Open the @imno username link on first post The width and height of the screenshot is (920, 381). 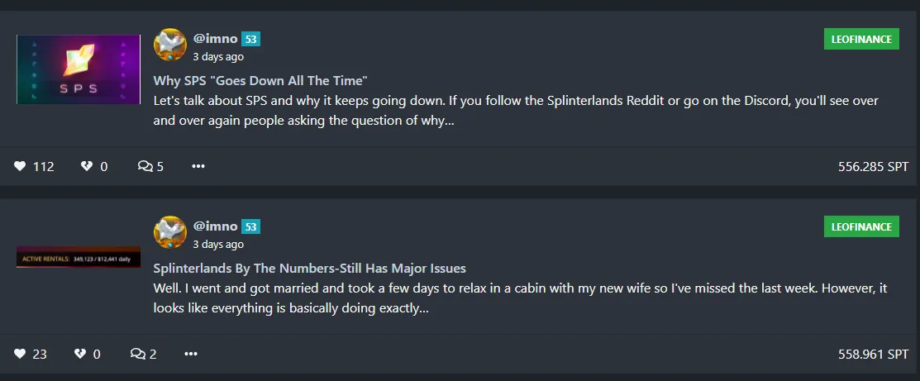[x=216, y=39]
